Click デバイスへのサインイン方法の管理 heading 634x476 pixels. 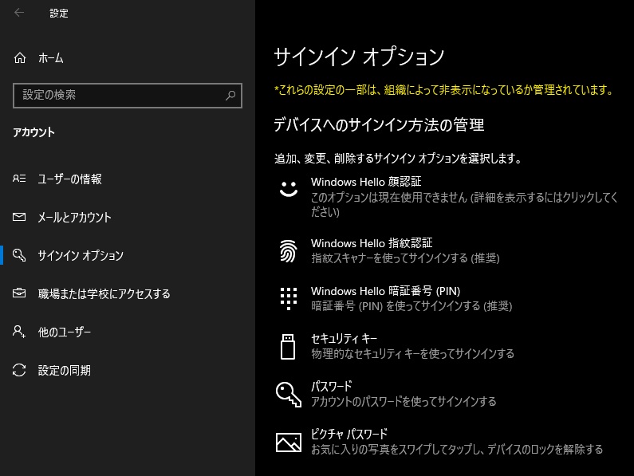(379, 124)
